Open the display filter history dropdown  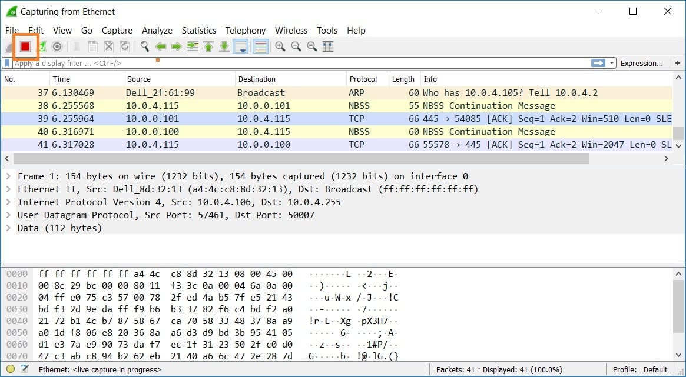pos(611,63)
